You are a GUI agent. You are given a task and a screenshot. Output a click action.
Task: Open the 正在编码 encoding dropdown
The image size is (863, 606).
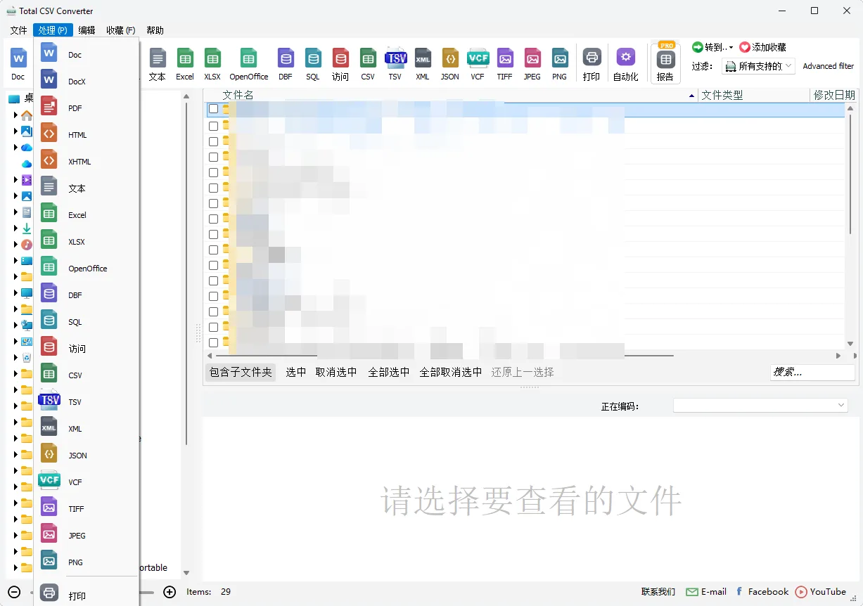760,406
